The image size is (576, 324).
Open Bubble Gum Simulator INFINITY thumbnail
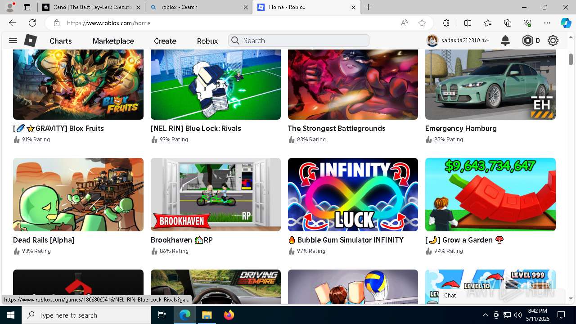353,194
